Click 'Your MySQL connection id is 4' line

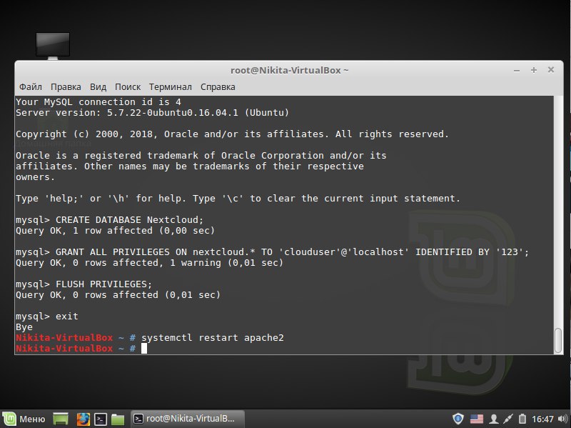coord(98,102)
